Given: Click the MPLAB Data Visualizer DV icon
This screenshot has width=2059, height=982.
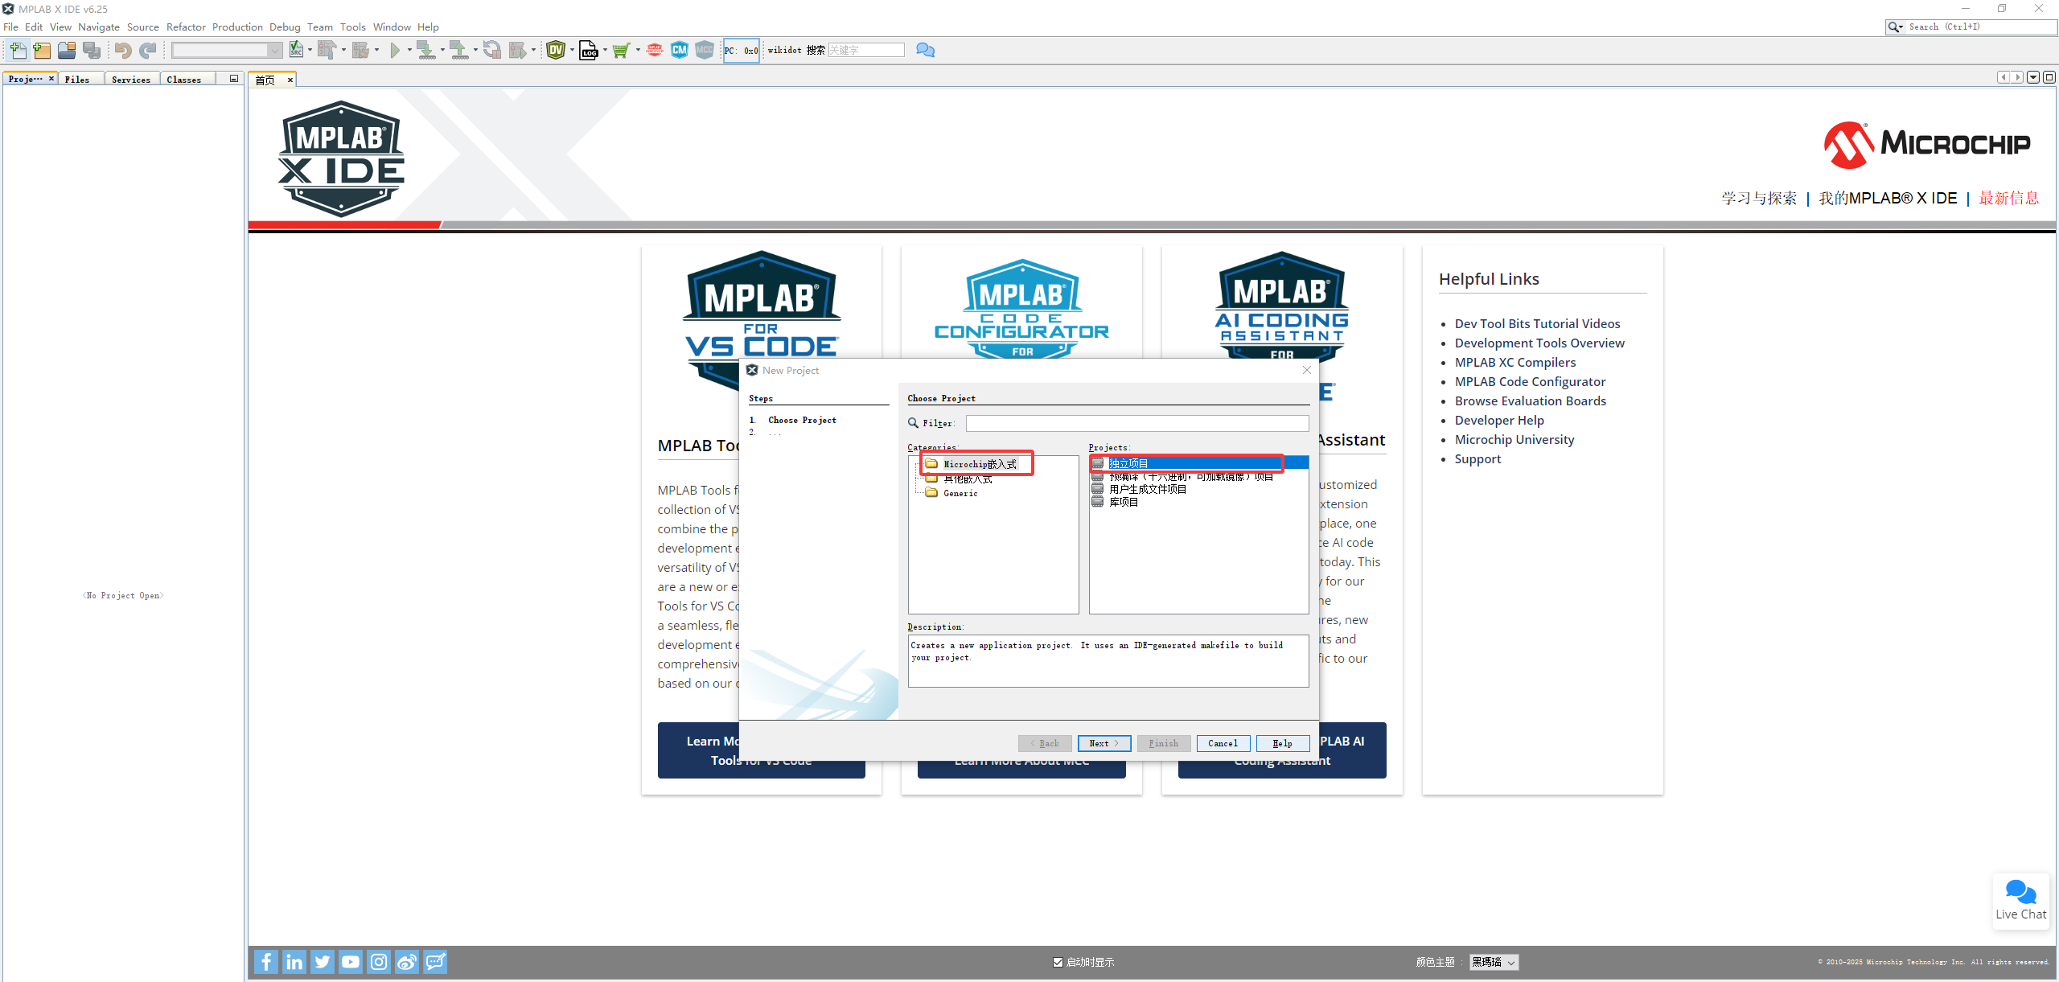Looking at the screenshot, I should [555, 51].
